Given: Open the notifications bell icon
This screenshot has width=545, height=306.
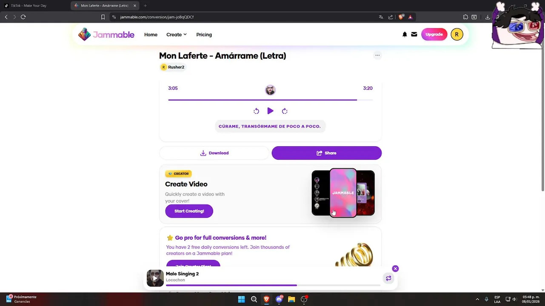Looking at the screenshot, I should tap(405, 34).
